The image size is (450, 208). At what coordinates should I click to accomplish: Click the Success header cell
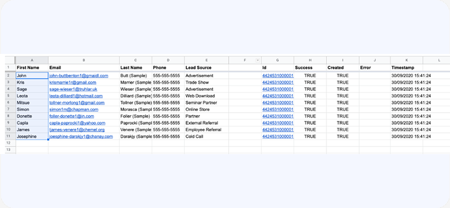(310, 68)
